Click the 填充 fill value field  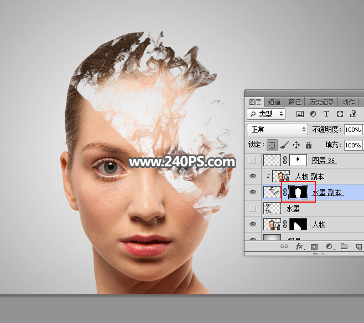pos(353,145)
